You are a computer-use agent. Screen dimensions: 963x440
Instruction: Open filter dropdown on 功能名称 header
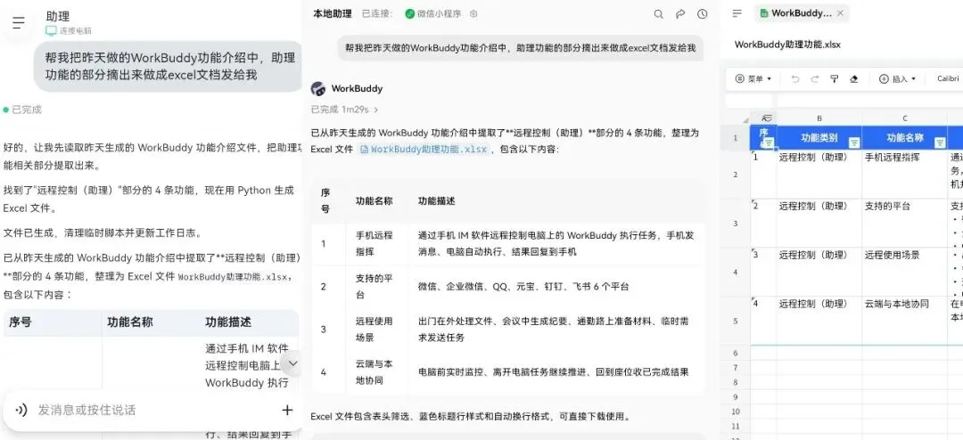coord(940,143)
